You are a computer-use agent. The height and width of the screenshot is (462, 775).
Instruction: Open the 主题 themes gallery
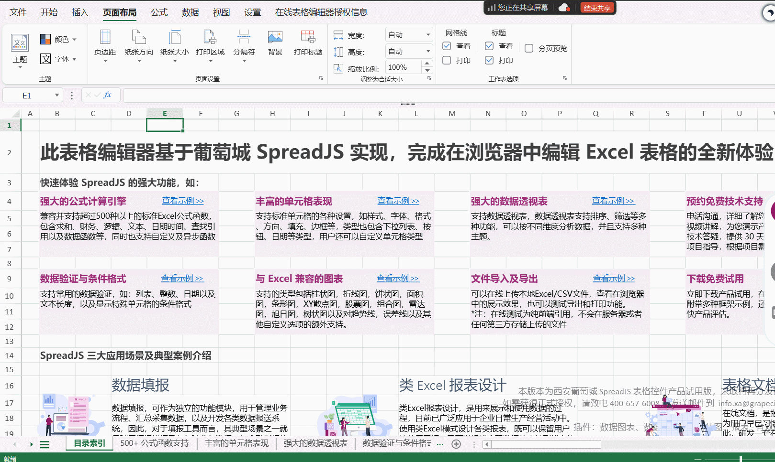coord(20,50)
